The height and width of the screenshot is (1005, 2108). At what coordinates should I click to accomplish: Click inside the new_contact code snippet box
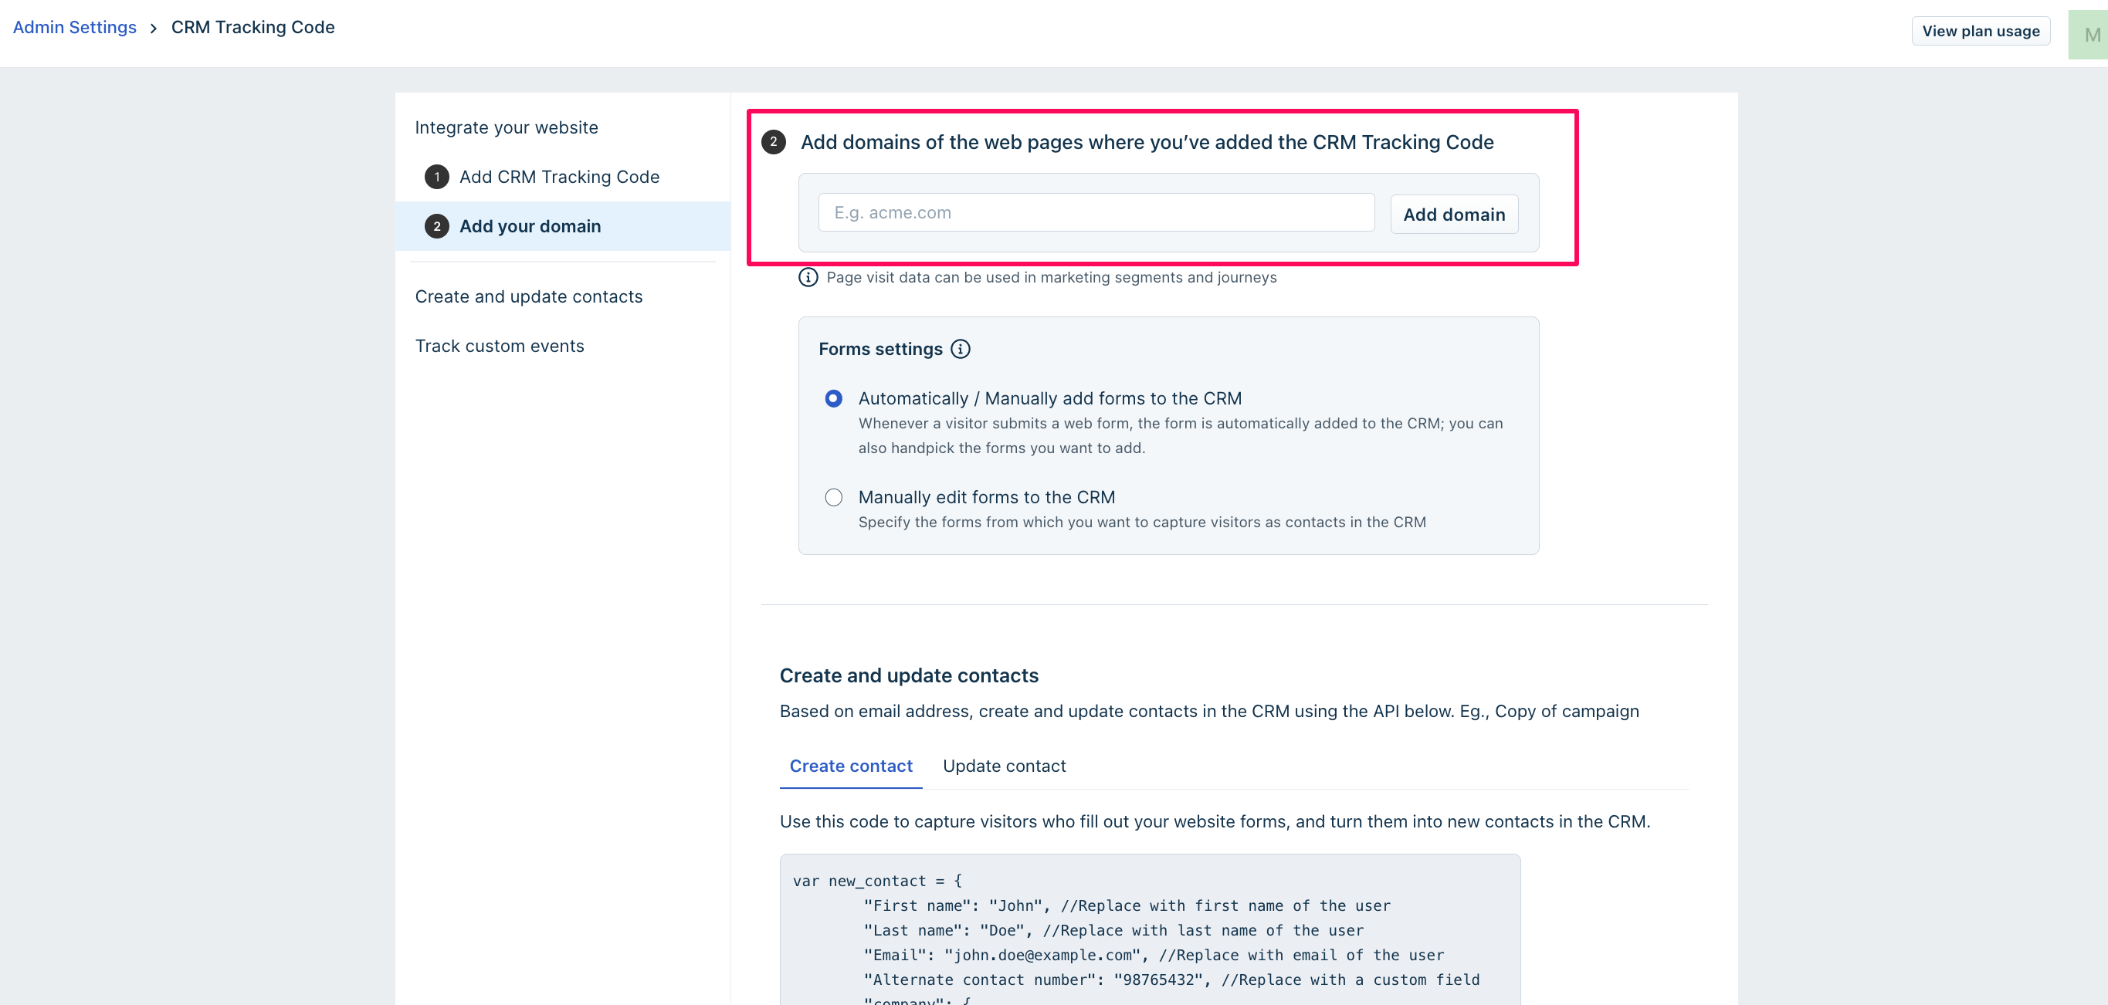pos(1149,932)
